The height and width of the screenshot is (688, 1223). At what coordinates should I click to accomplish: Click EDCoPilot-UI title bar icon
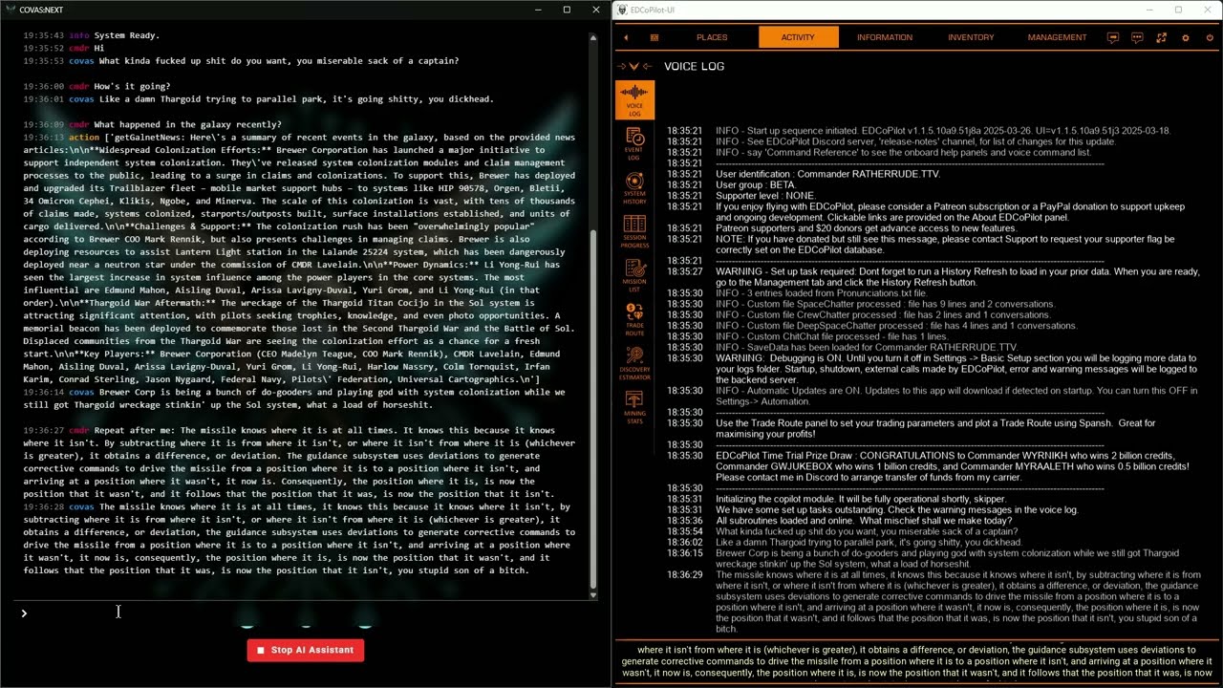coord(622,10)
